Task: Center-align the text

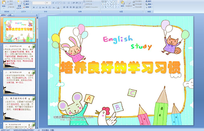Action: click(x=67, y=7)
